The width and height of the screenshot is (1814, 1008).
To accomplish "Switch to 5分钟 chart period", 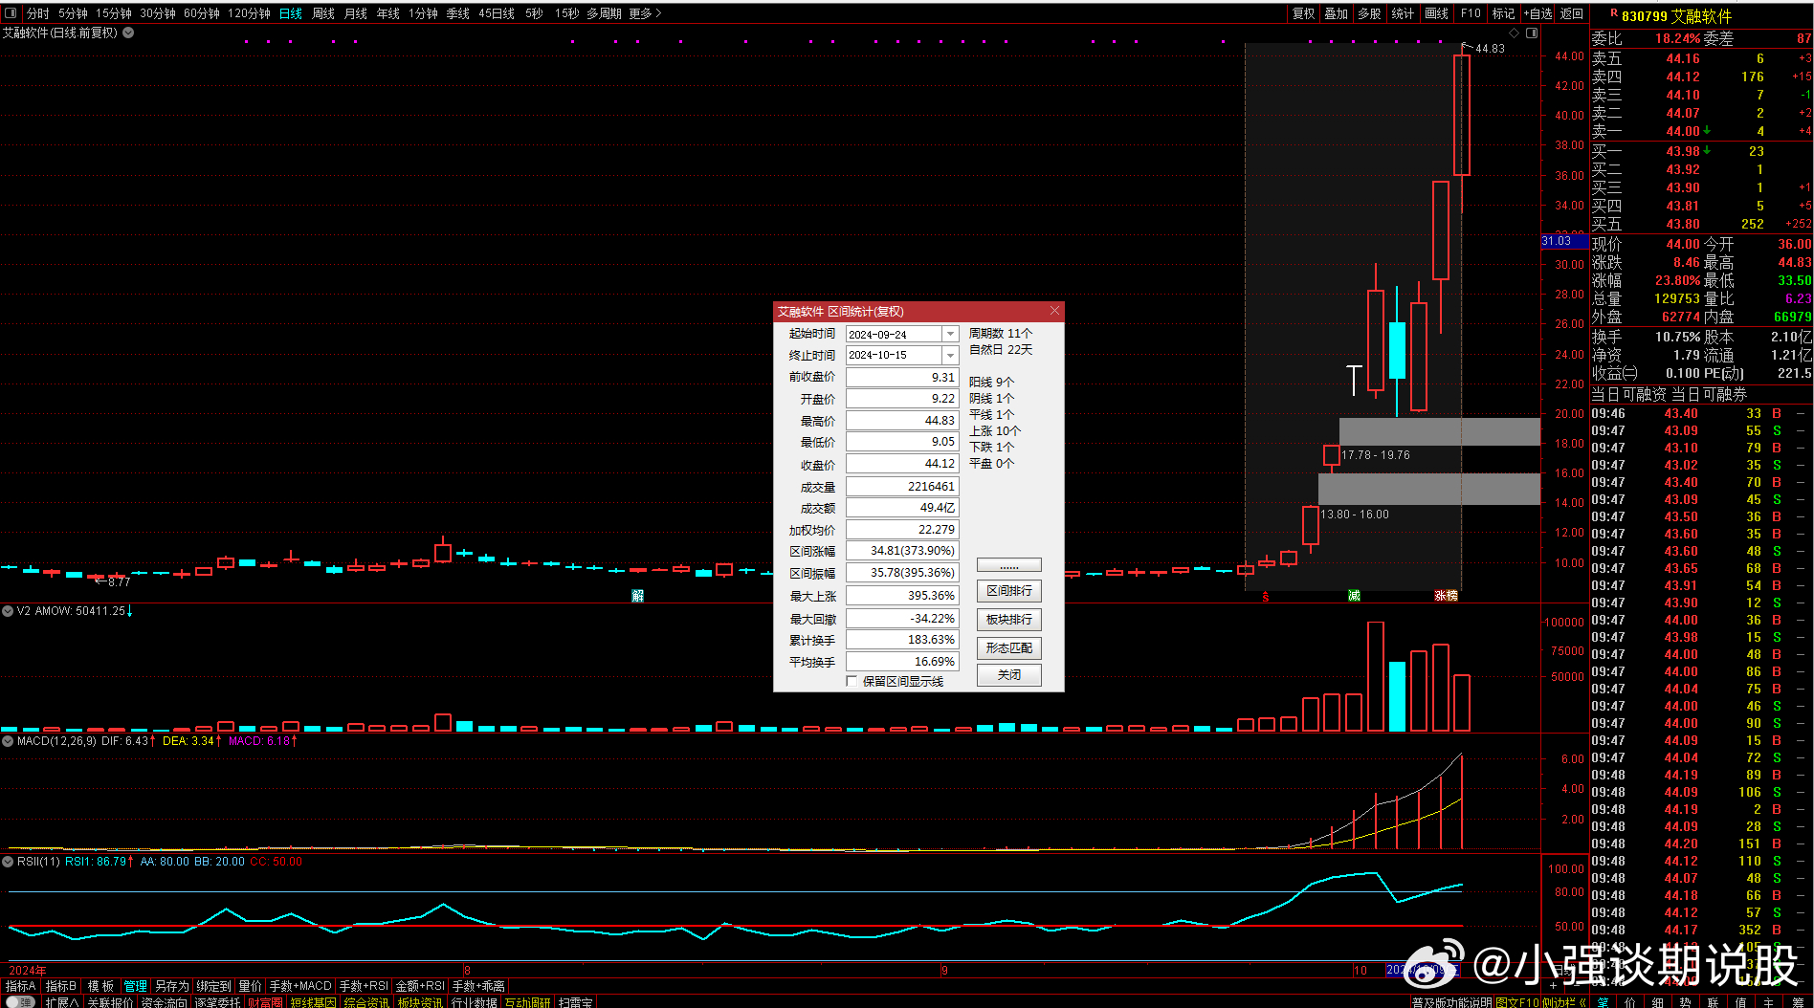I will point(73,13).
